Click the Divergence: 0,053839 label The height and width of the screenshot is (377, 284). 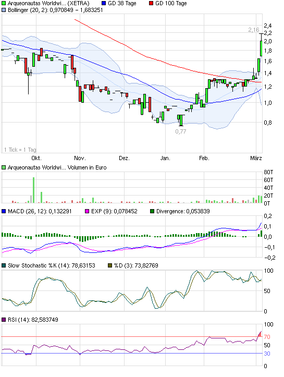[183, 211]
